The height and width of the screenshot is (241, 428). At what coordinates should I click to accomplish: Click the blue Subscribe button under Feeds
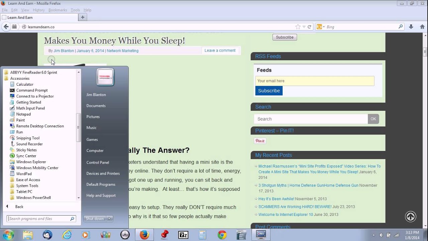[269, 91]
